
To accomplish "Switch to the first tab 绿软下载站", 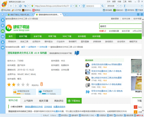I will (20, 15).
